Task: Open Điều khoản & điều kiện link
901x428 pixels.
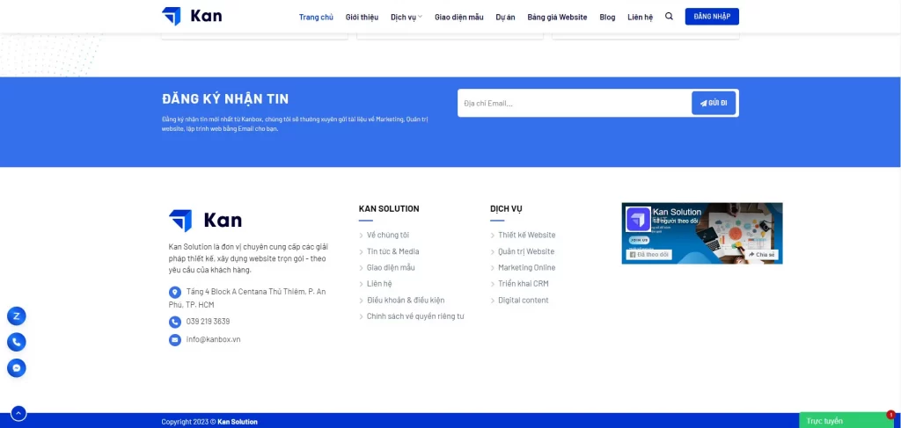Action: [x=406, y=300]
